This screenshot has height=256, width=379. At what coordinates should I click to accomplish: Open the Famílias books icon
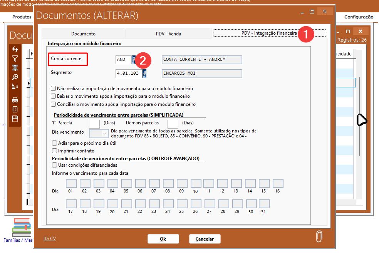[22, 227]
